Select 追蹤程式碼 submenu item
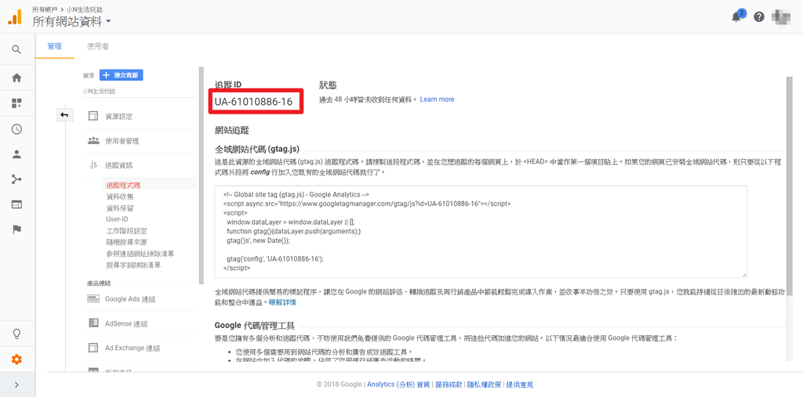 point(123,186)
